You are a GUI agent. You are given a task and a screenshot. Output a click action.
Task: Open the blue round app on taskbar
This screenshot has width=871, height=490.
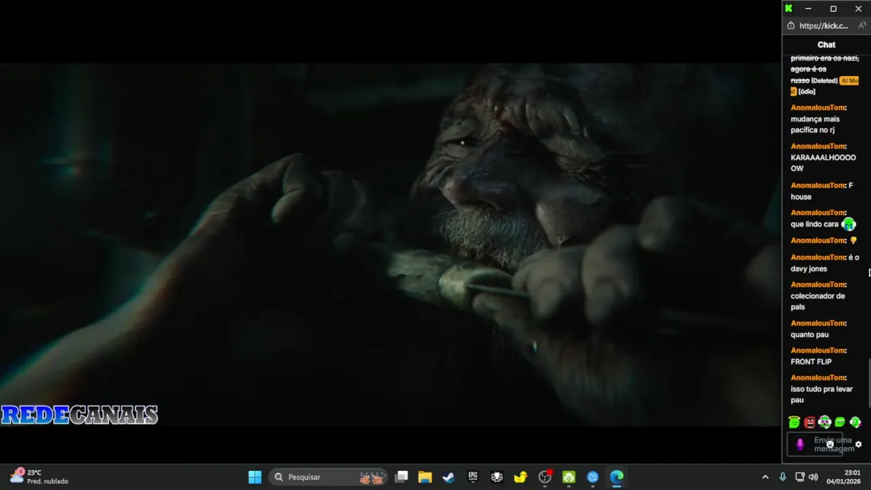pos(593,477)
